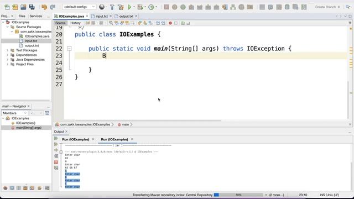The height and width of the screenshot is (199, 354).
Task: Expand the Project Files node
Action: pos(7,64)
